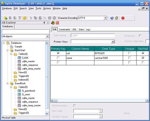Switch to the DDL tab
This screenshot has width=150, height=121.
click(x=74, y=29)
